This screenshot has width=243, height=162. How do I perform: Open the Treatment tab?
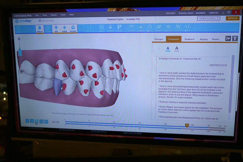tap(189, 39)
